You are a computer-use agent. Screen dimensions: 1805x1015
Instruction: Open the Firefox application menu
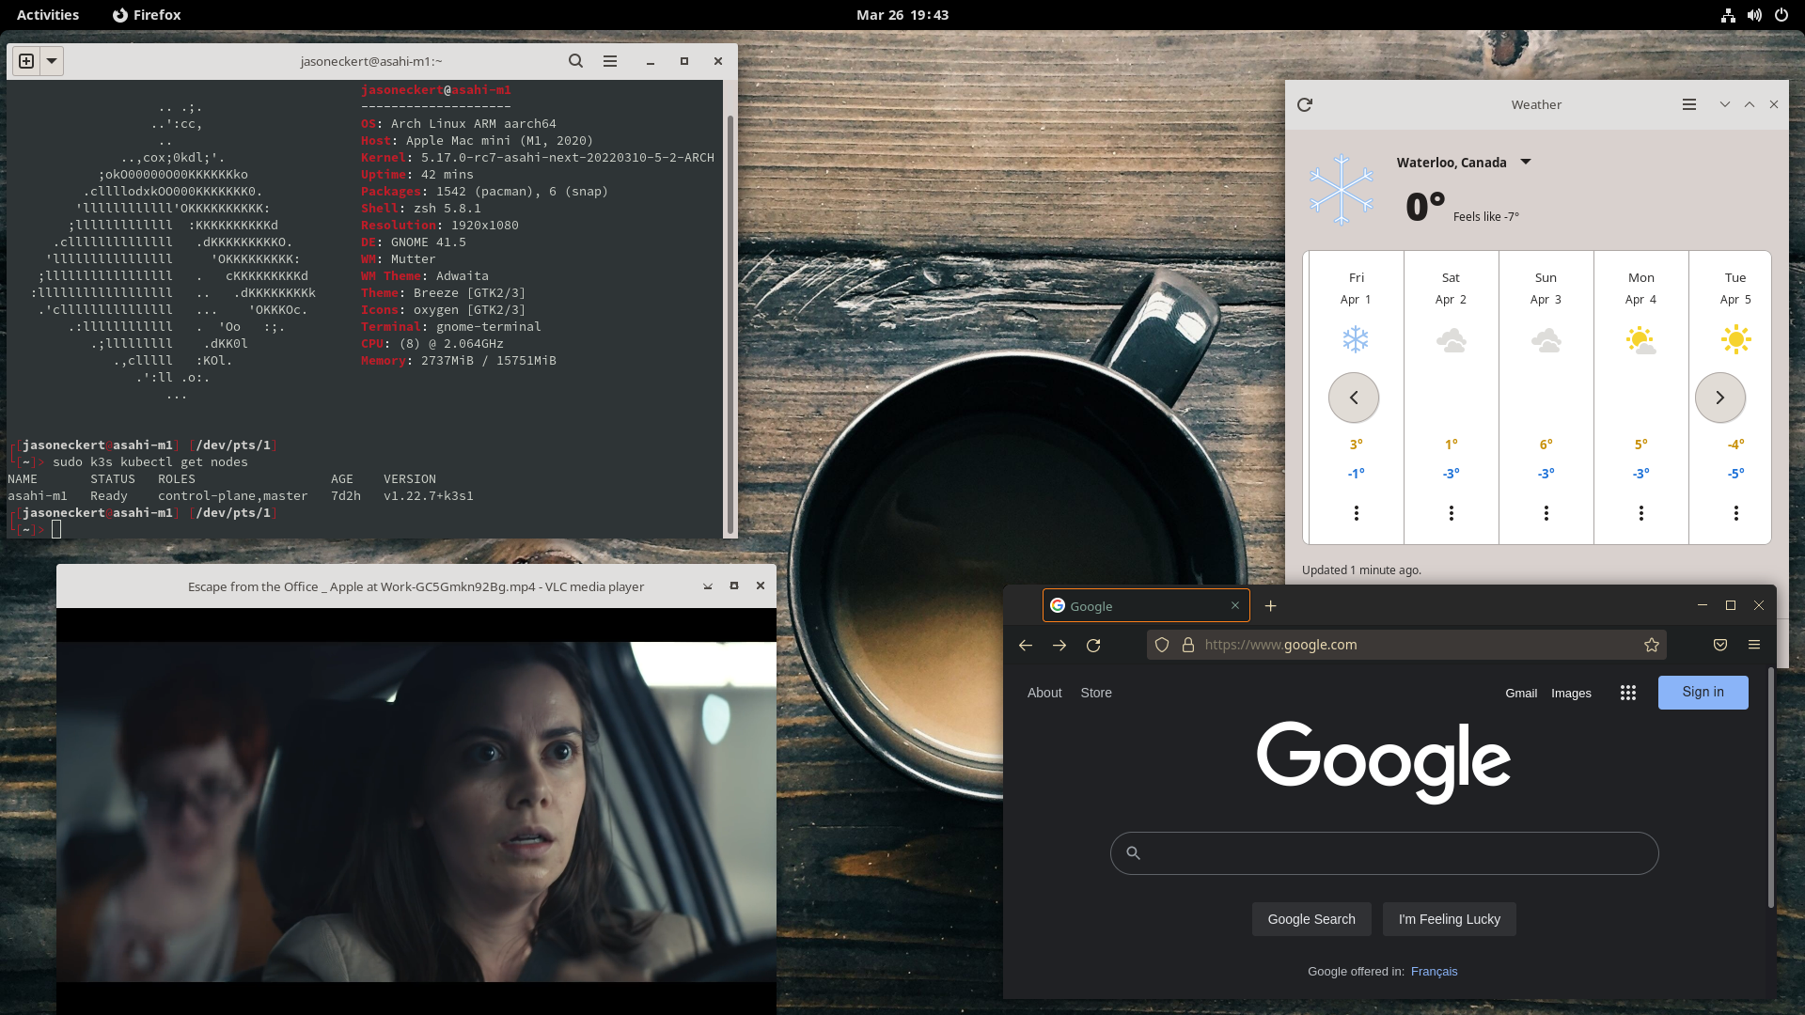pyautogui.click(x=1754, y=646)
